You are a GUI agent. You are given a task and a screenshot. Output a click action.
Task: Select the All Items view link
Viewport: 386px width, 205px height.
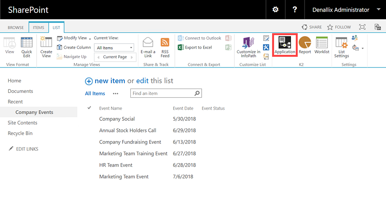(95, 93)
